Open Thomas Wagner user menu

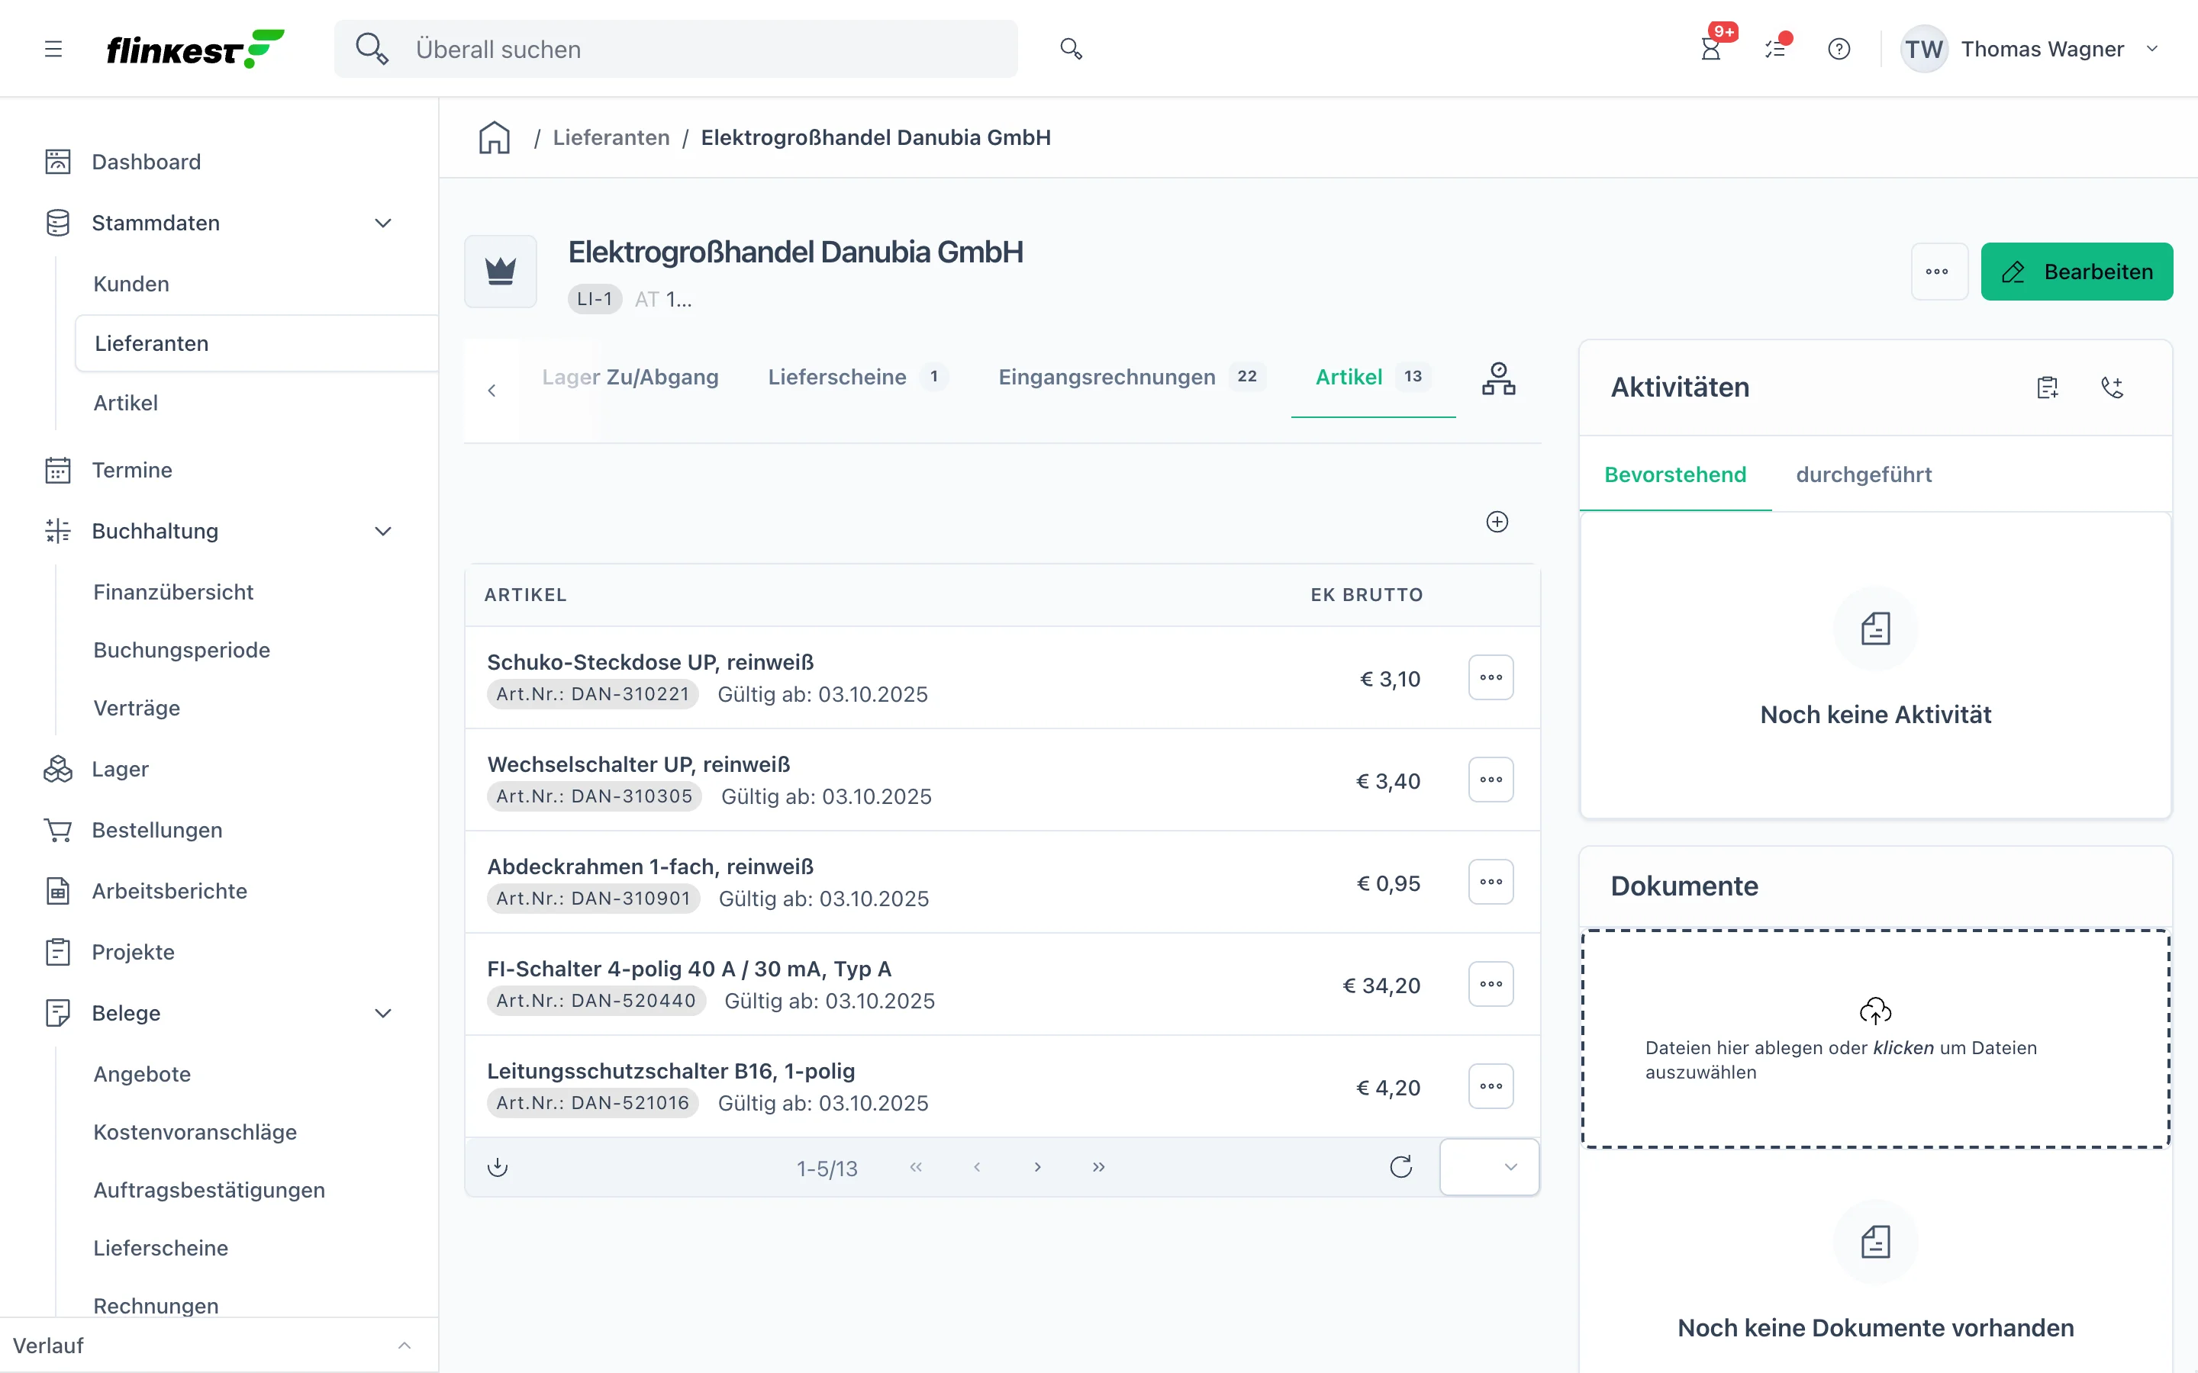tap(2031, 49)
